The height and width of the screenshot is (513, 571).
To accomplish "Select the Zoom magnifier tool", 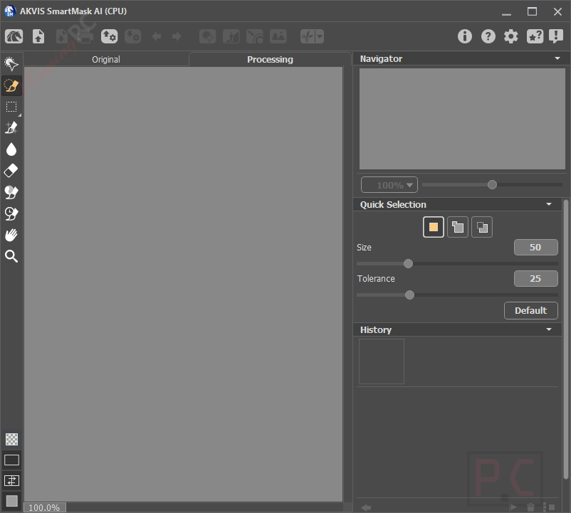I will [11, 256].
